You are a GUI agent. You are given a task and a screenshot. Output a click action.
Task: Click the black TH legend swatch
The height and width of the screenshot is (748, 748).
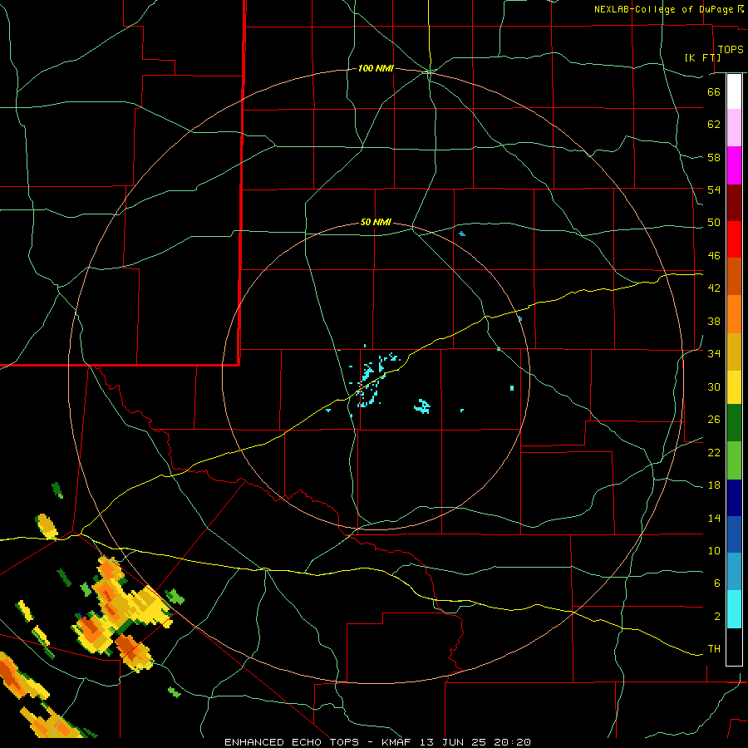tap(734, 647)
